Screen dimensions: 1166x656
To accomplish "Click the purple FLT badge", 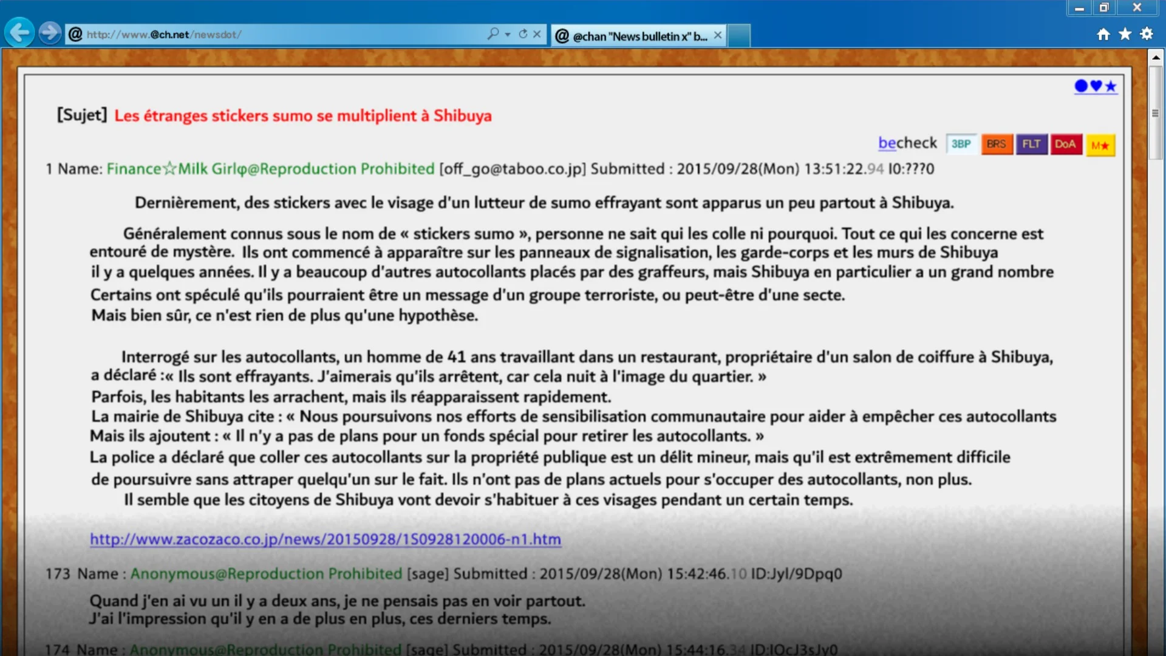I will click(x=1031, y=145).
